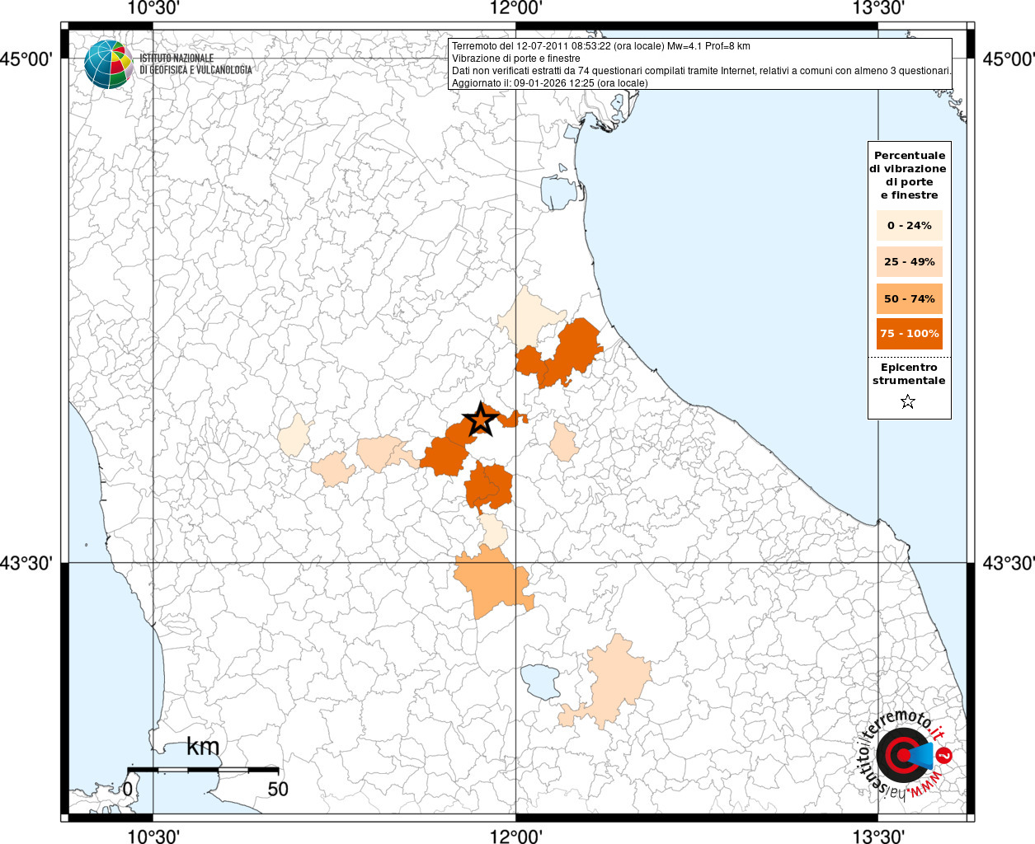Click the 'Terremoto del 12-07-2011' header line
The width and height of the screenshot is (1035, 844).
(x=600, y=46)
